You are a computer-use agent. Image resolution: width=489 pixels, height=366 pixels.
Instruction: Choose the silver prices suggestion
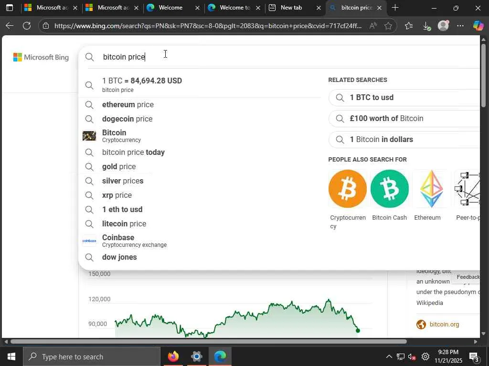tap(200, 181)
